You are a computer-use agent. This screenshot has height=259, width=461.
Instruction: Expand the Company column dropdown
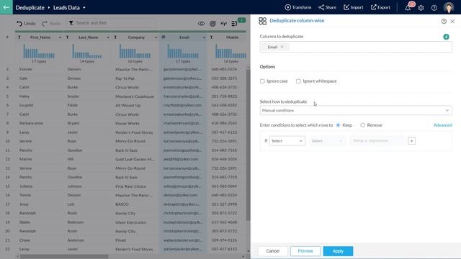(156, 37)
